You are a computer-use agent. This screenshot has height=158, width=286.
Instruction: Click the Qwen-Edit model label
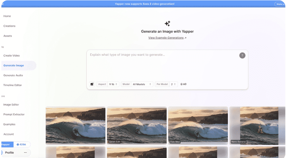(115, 142)
